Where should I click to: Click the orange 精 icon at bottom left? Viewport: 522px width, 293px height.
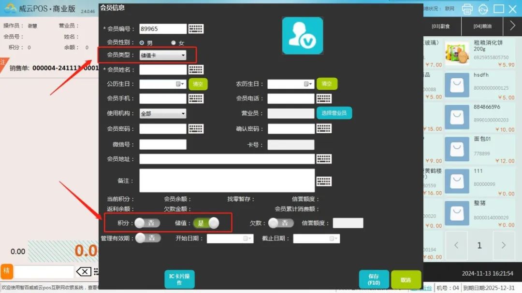tap(7, 271)
